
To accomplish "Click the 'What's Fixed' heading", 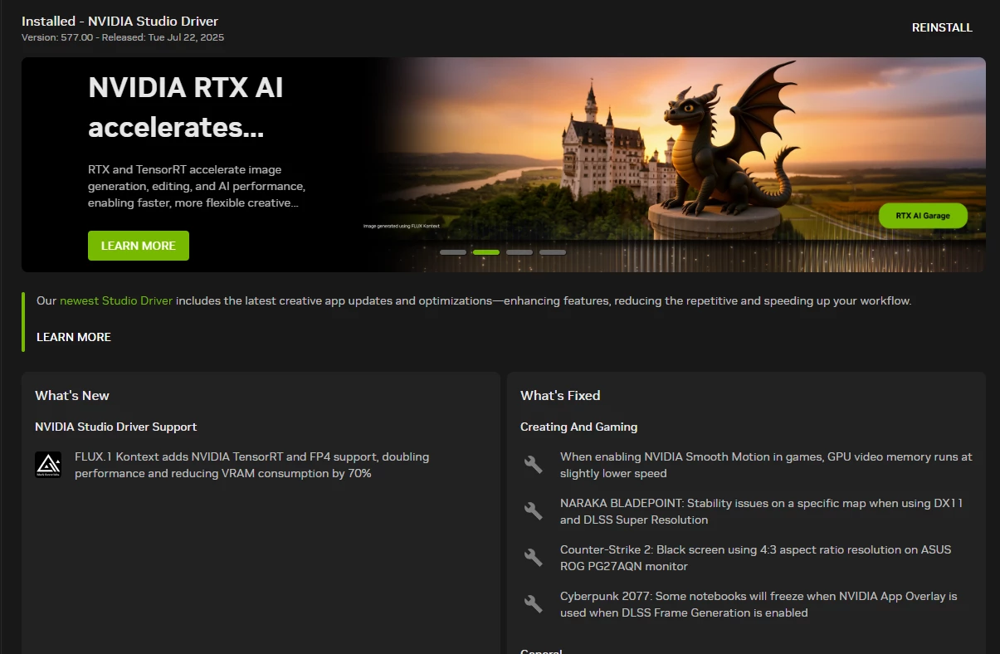I will click(x=560, y=395).
